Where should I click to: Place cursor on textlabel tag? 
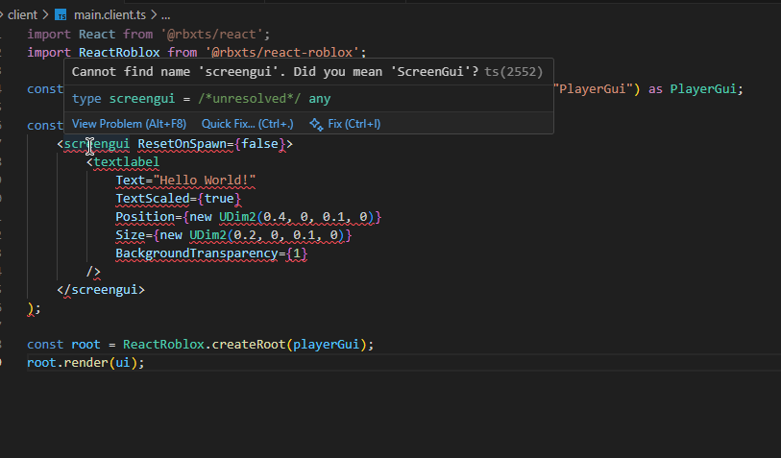pyautogui.click(x=126, y=162)
